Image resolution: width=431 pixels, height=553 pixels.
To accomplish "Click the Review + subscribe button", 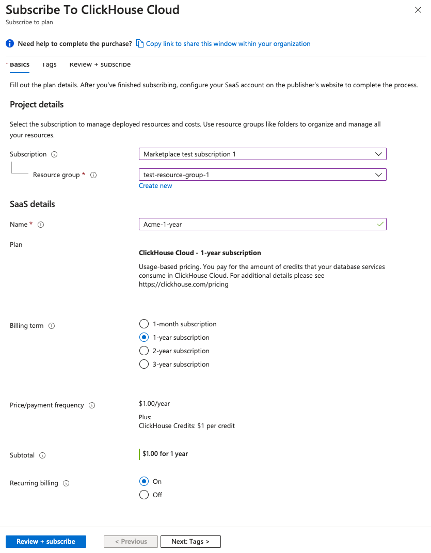I will pyautogui.click(x=45, y=541).
